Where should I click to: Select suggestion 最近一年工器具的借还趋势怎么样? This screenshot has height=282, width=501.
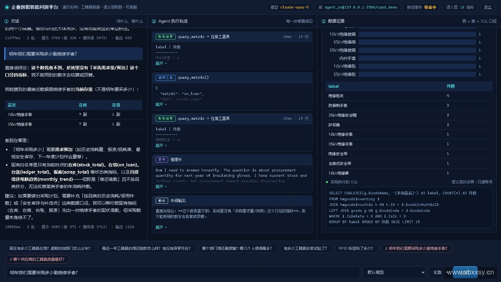tap(147, 248)
